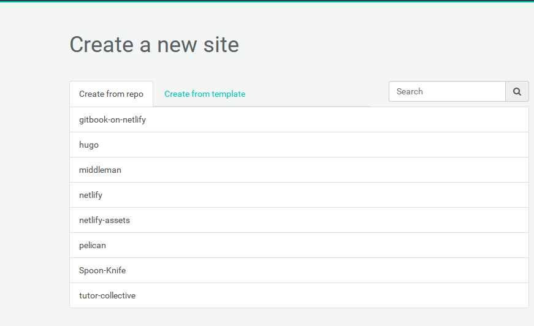Pick the hugo repo row
The width and height of the screenshot is (534, 326).
299,145
